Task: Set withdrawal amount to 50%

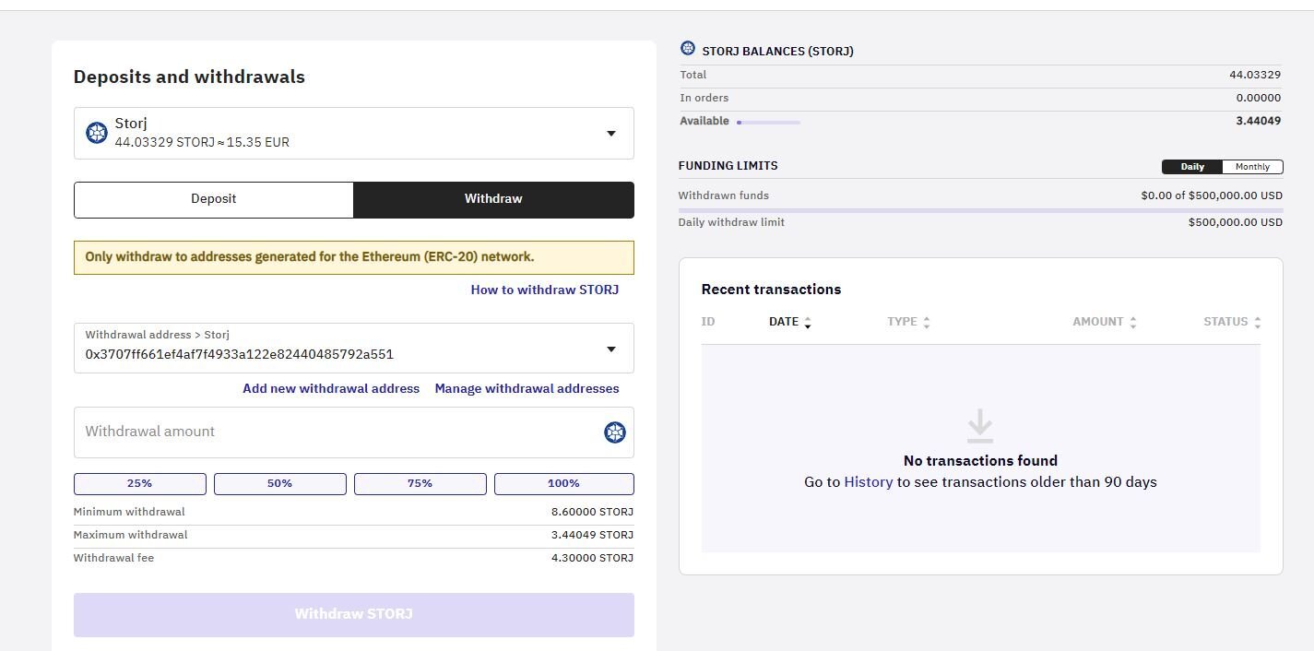Action: tap(280, 483)
